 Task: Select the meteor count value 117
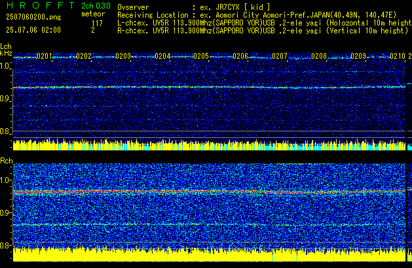pos(97,24)
